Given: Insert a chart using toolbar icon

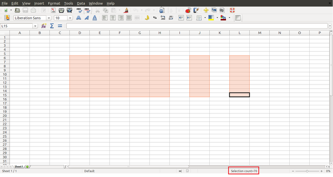Looking at the screenshot, I should tap(188, 10).
